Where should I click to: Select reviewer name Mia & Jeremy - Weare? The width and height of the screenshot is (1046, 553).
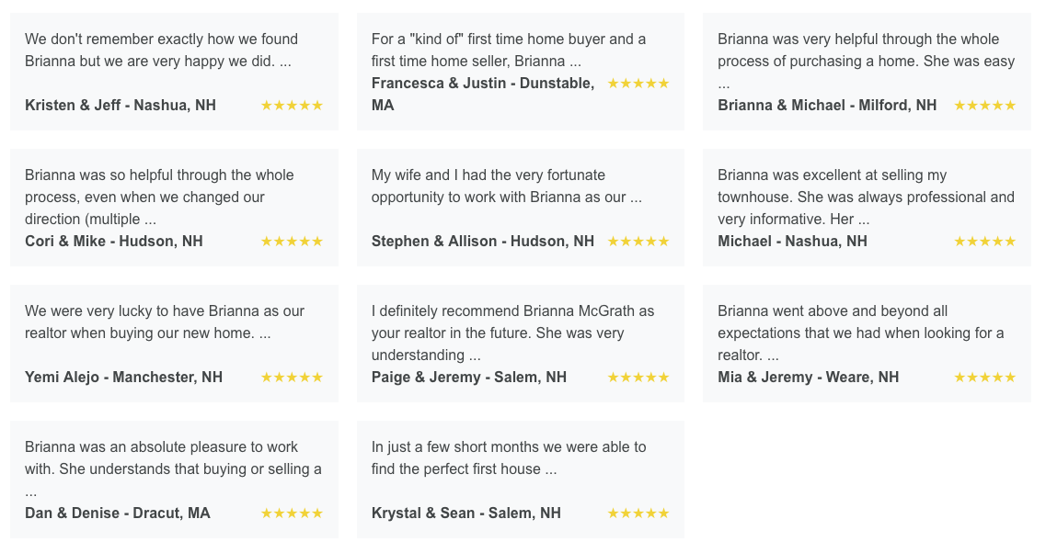(x=809, y=378)
